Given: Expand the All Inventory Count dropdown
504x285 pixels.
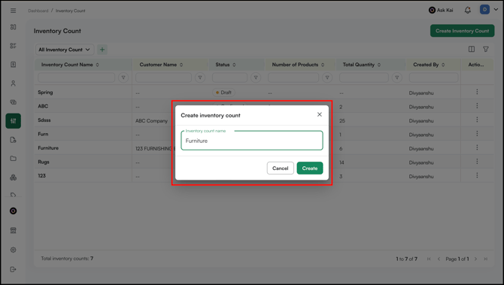Looking at the screenshot, I should 64,50.
